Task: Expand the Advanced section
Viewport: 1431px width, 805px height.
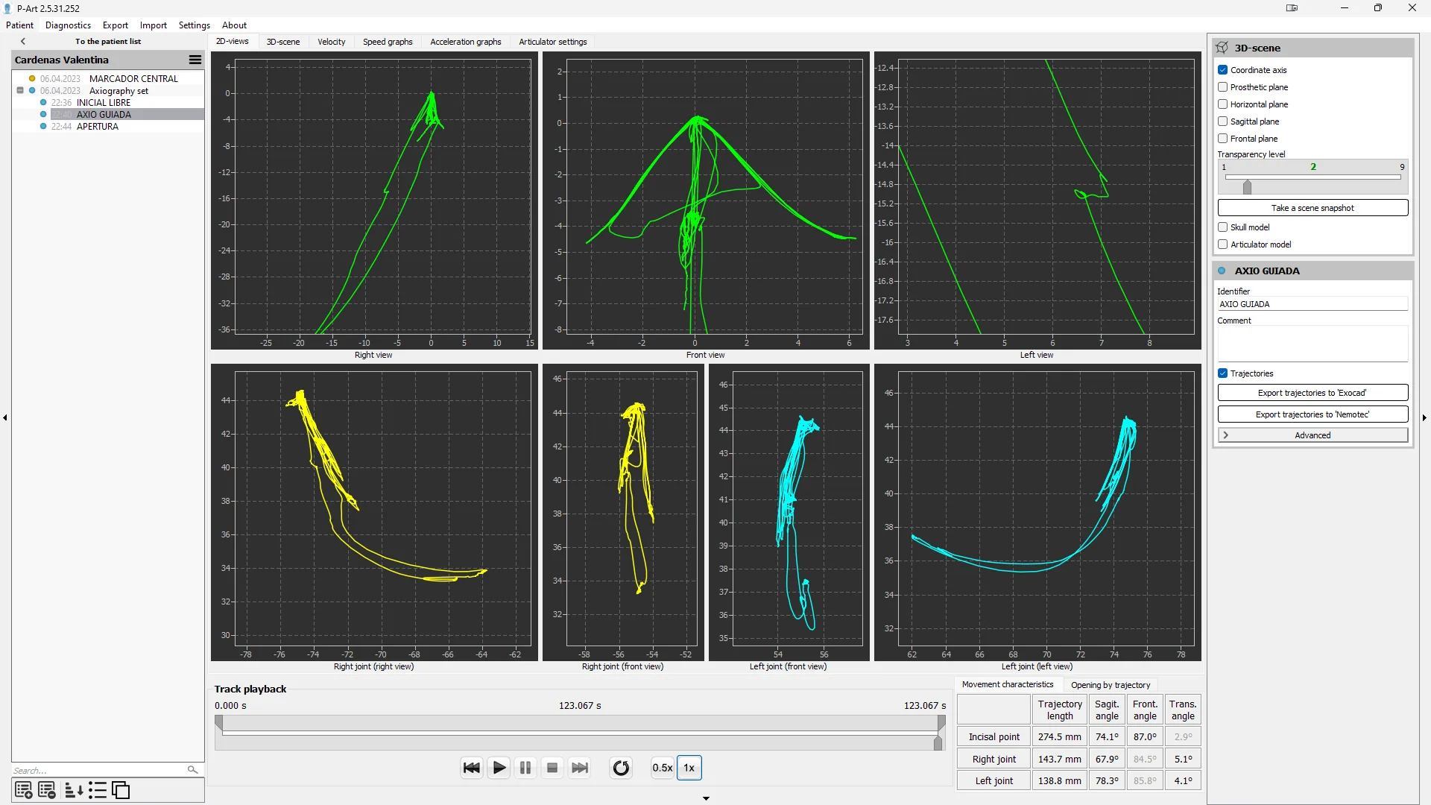Action: click(x=1312, y=435)
